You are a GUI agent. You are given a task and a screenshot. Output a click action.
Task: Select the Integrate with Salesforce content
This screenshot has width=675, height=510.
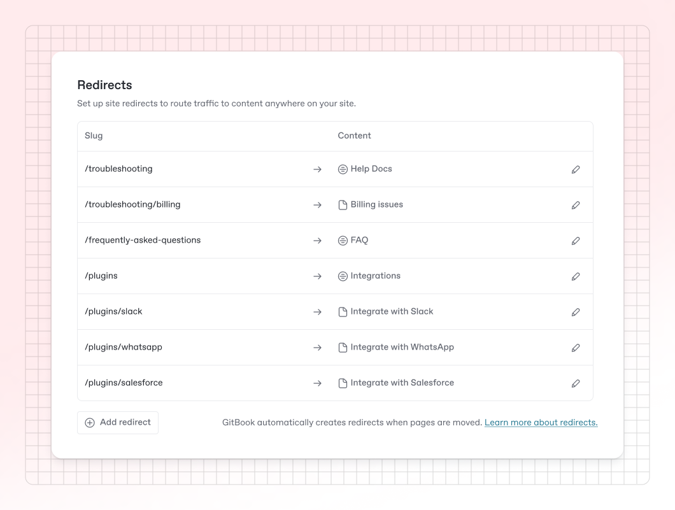pos(402,383)
